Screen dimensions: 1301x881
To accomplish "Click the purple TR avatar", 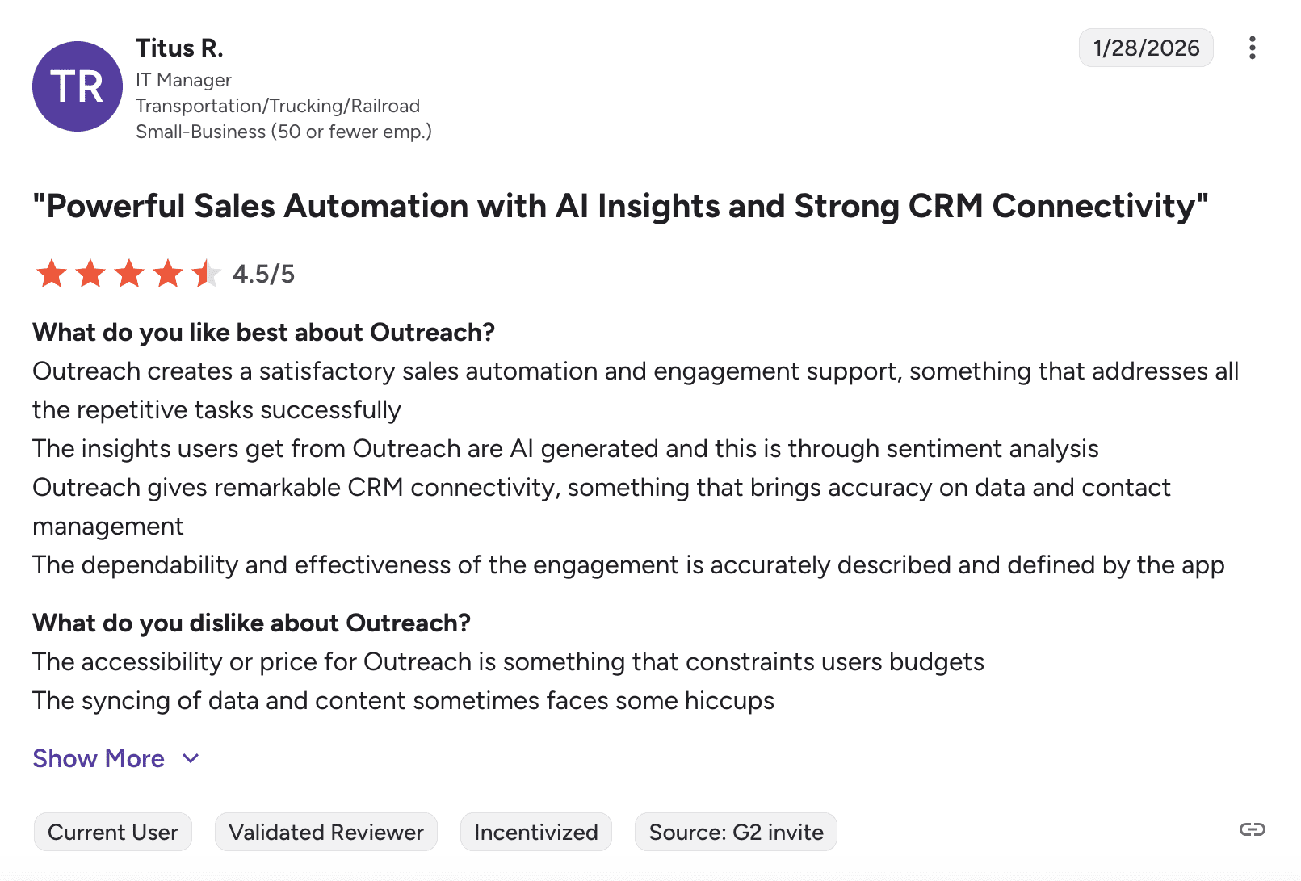I will 78,86.
